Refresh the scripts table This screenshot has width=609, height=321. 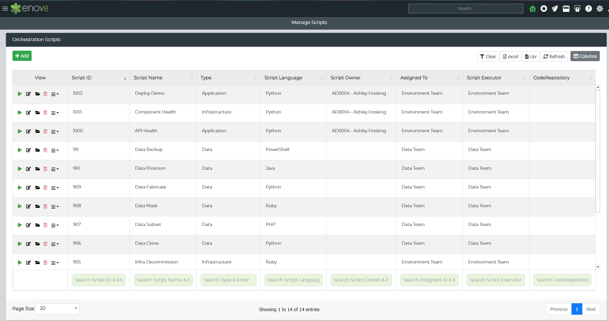[554, 57]
